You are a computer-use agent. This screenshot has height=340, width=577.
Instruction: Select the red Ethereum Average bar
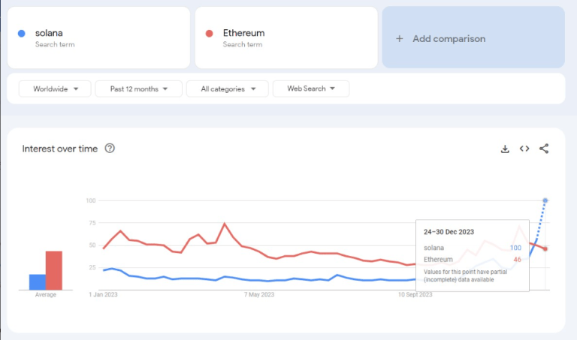[x=54, y=270]
